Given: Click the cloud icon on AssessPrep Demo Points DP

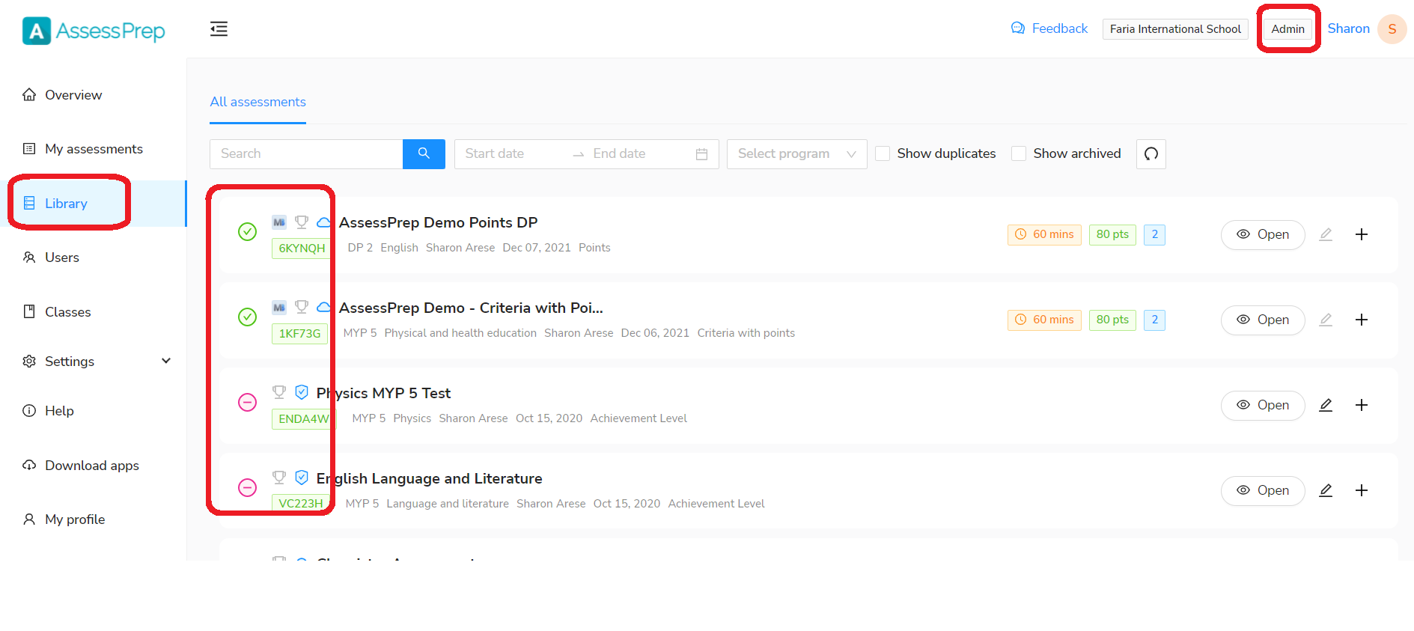Looking at the screenshot, I should (x=323, y=222).
